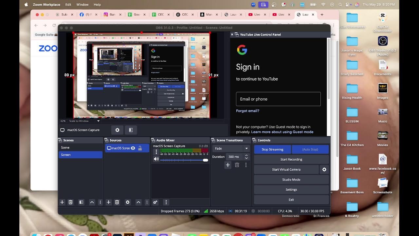The width and height of the screenshot is (419, 236).
Task: Close the YouTube Live Control Panel dock
Action: 232,34
